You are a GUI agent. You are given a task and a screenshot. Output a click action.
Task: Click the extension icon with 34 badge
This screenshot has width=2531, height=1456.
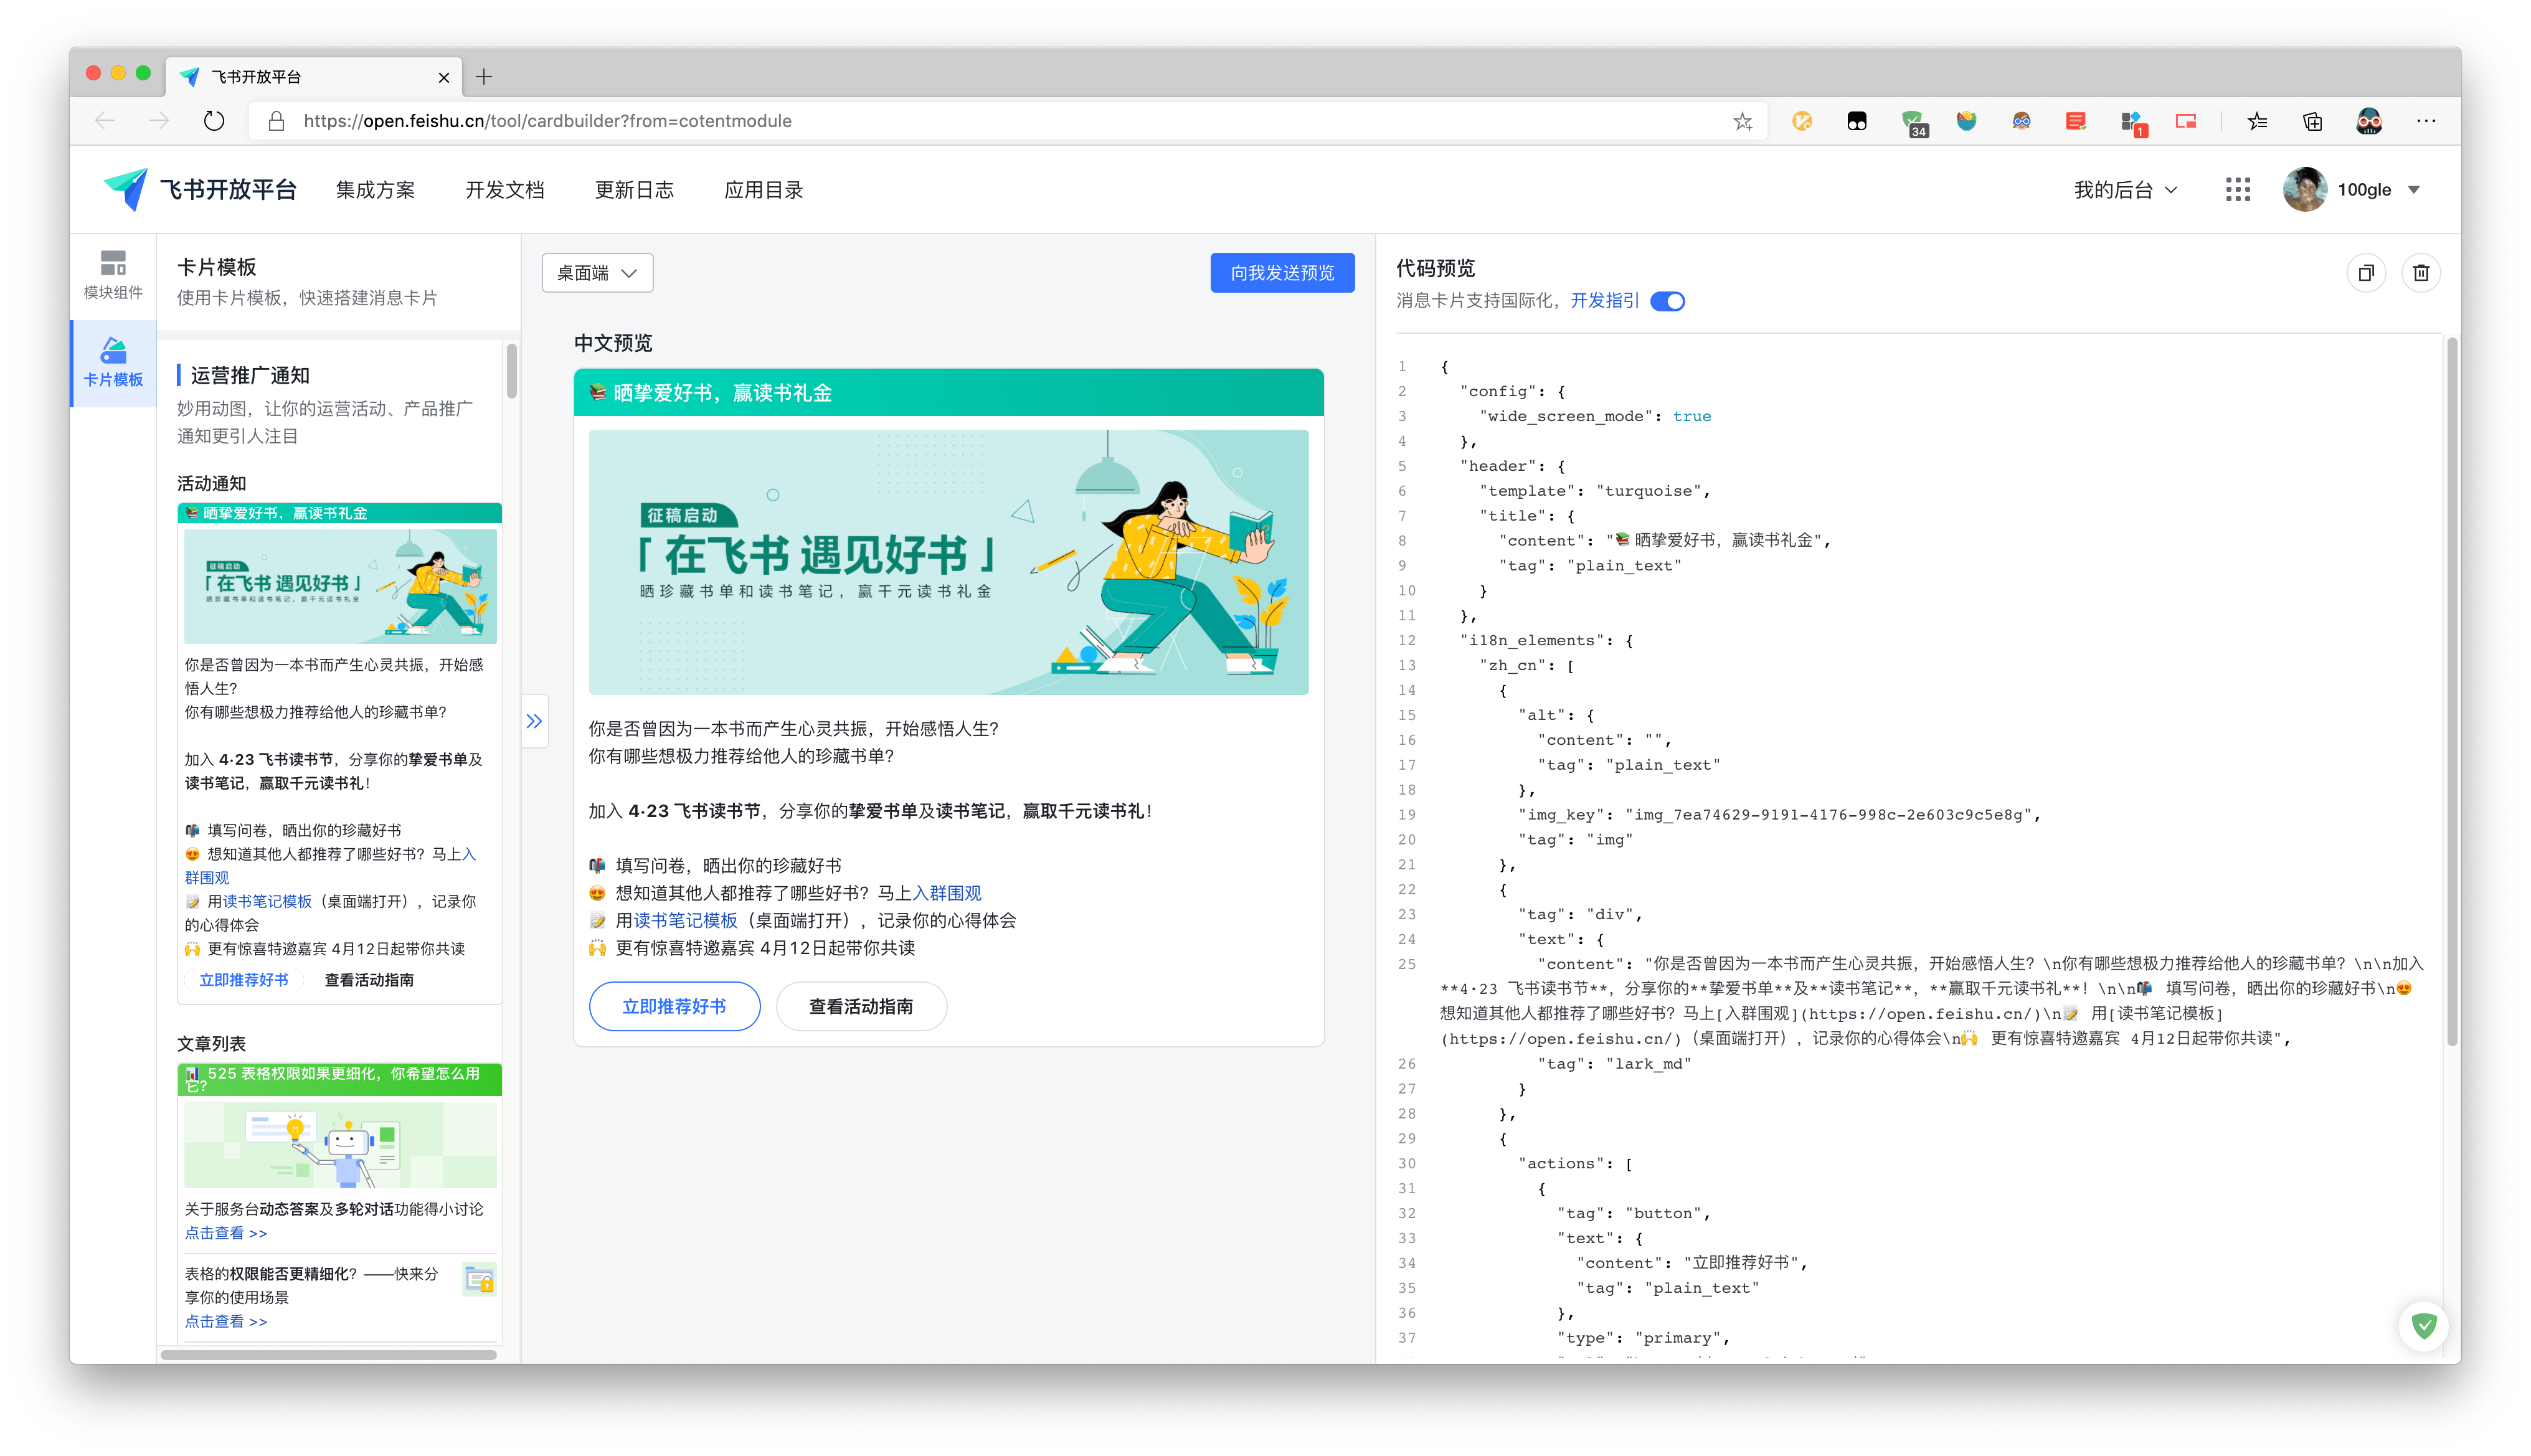(x=1913, y=123)
